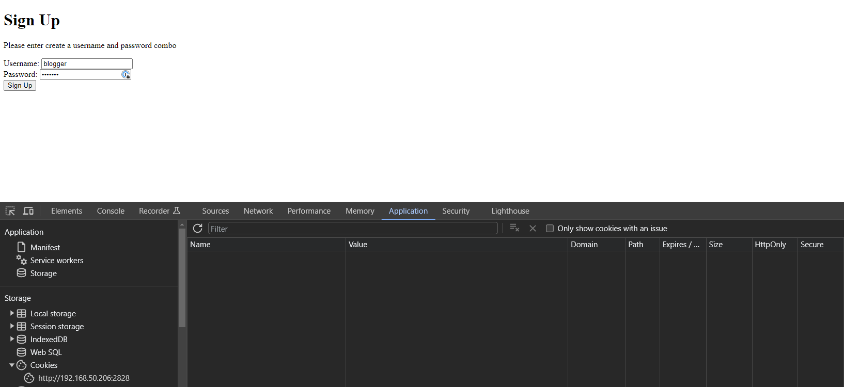
Task: Toggle the device toolbar icon
Action: point(28,211)
